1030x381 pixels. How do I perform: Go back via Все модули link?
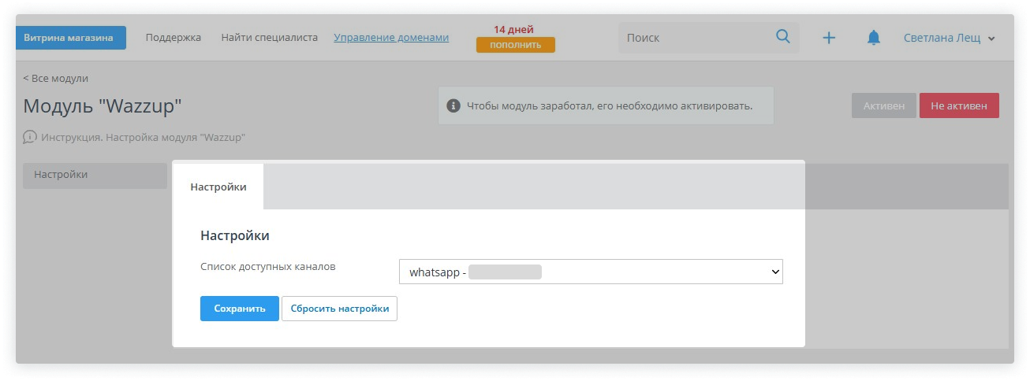point(56,79)
